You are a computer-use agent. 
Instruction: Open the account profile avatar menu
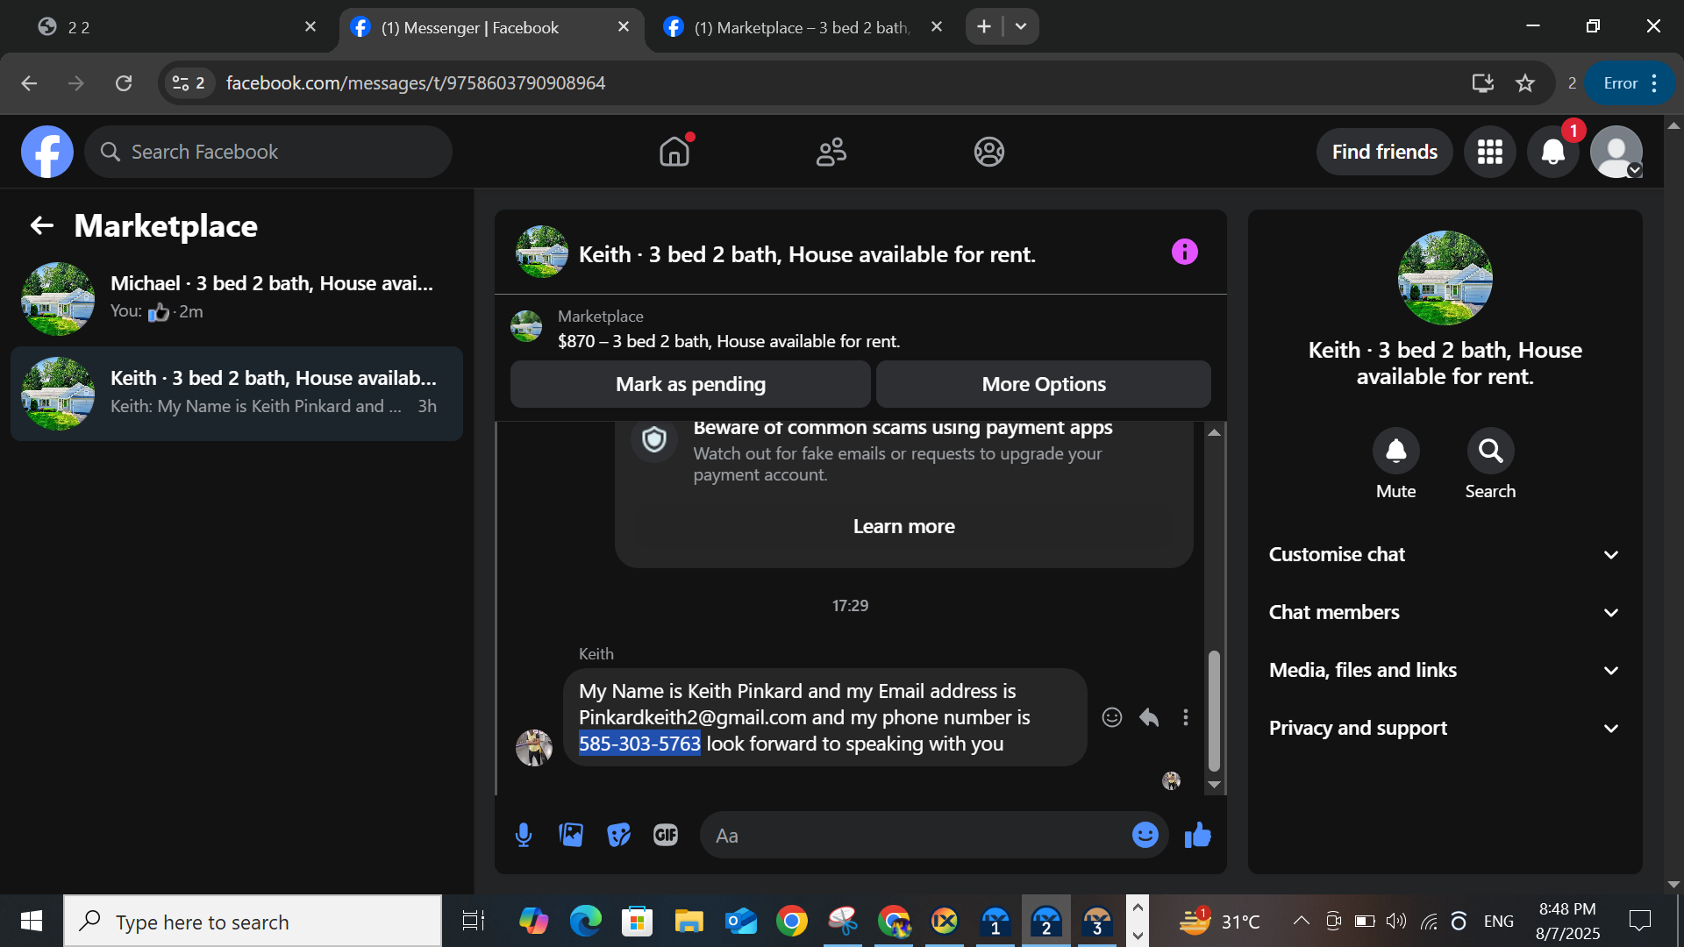click(1616, 152)
